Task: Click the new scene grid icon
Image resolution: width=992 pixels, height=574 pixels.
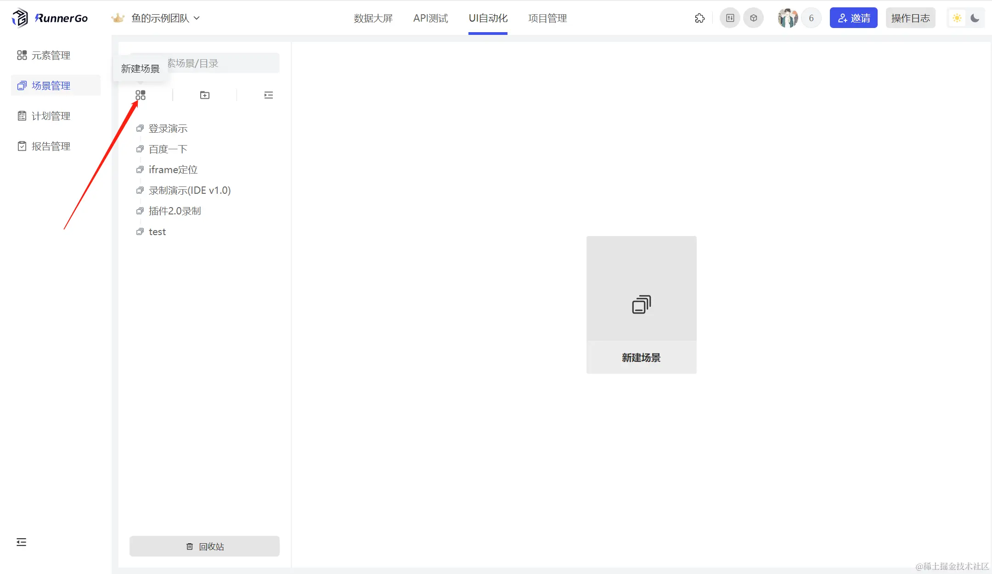Action: coord(141,95)
